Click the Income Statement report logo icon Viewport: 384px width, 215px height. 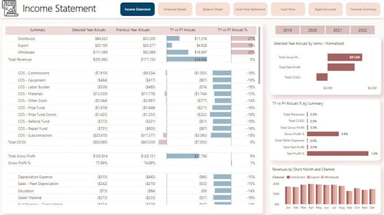[x=10, y=8]
